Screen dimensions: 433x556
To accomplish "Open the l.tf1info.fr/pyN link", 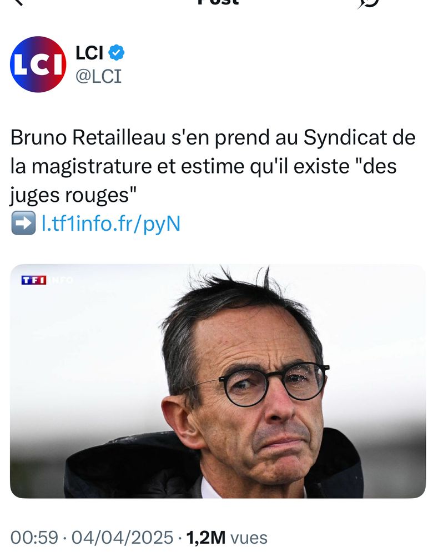I will pyautogui.click(x=111, y=224).
